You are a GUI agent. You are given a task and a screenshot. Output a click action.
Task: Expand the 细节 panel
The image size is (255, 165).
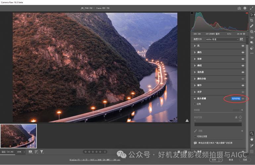(x=195, y=85)
